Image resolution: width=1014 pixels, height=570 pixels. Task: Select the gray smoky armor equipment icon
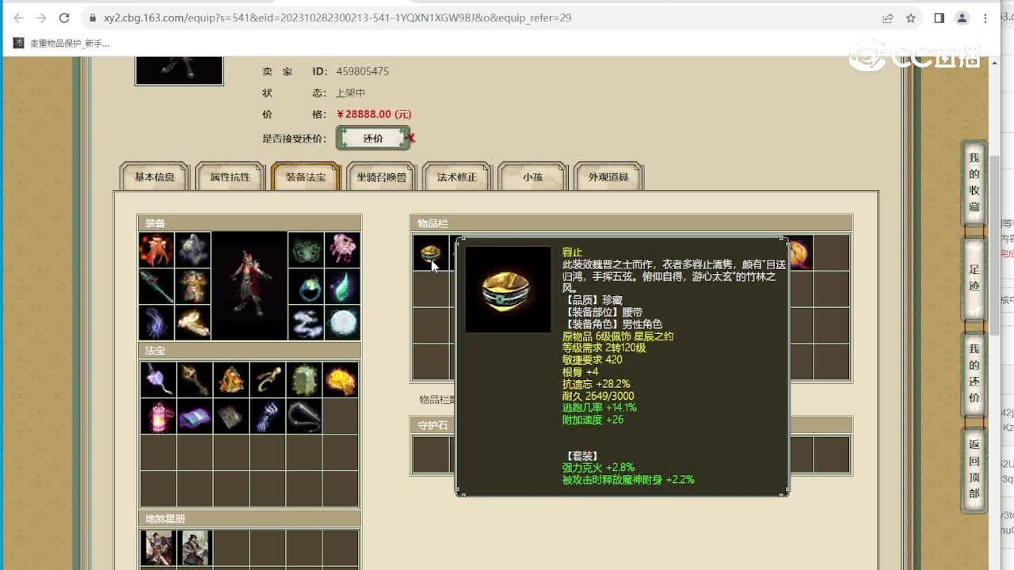coord(193,250)
